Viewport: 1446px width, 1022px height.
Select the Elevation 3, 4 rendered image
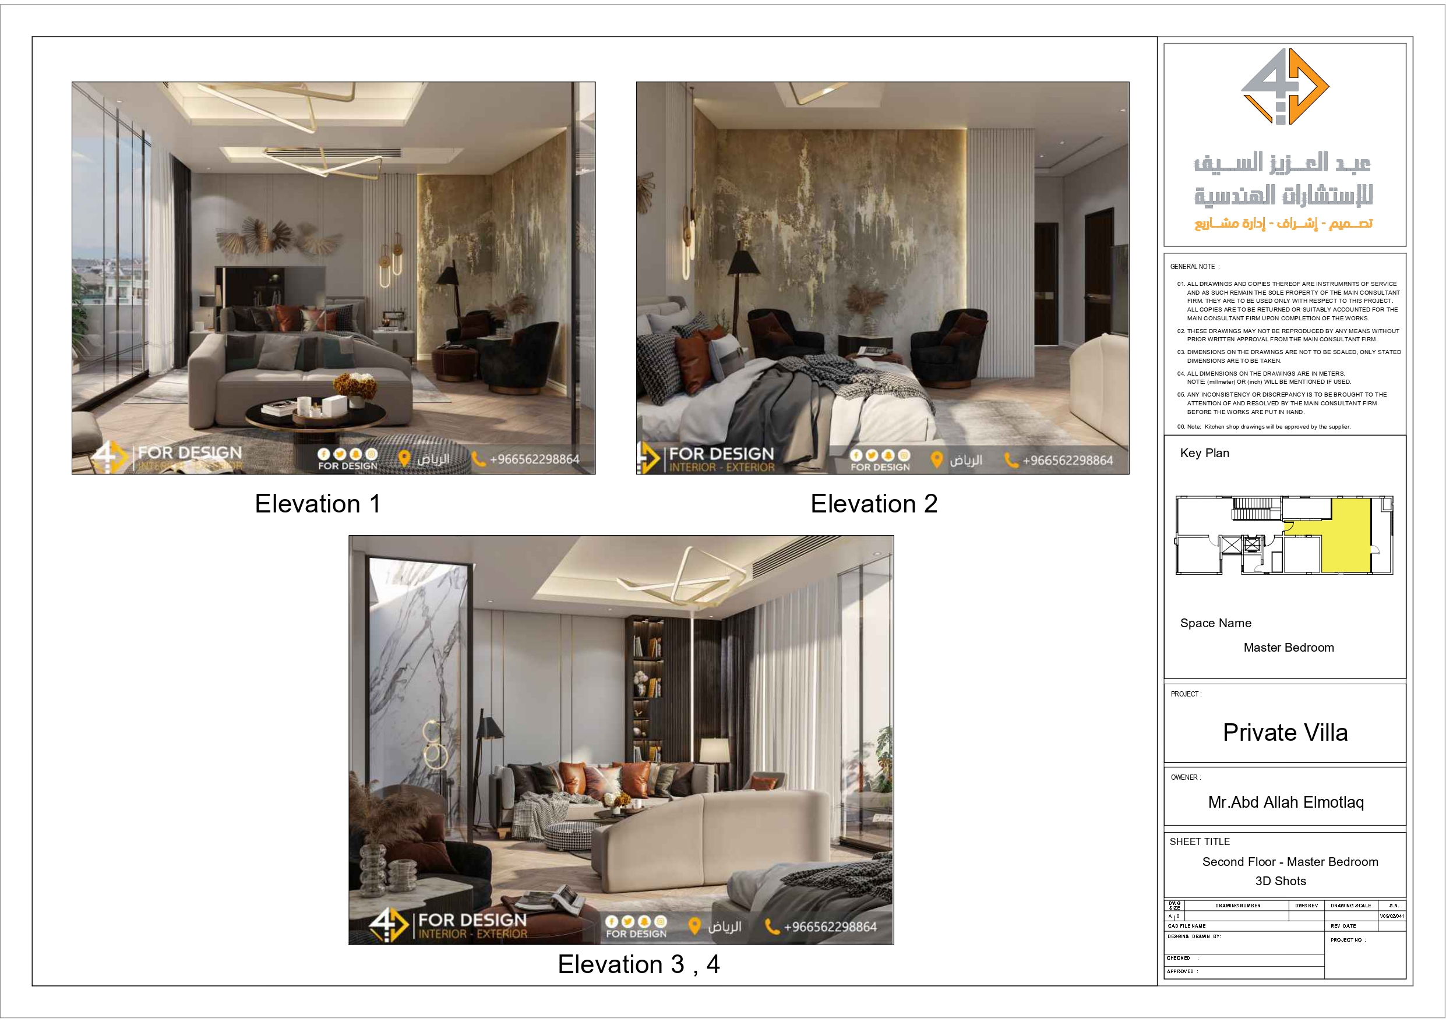coord(620,724)
